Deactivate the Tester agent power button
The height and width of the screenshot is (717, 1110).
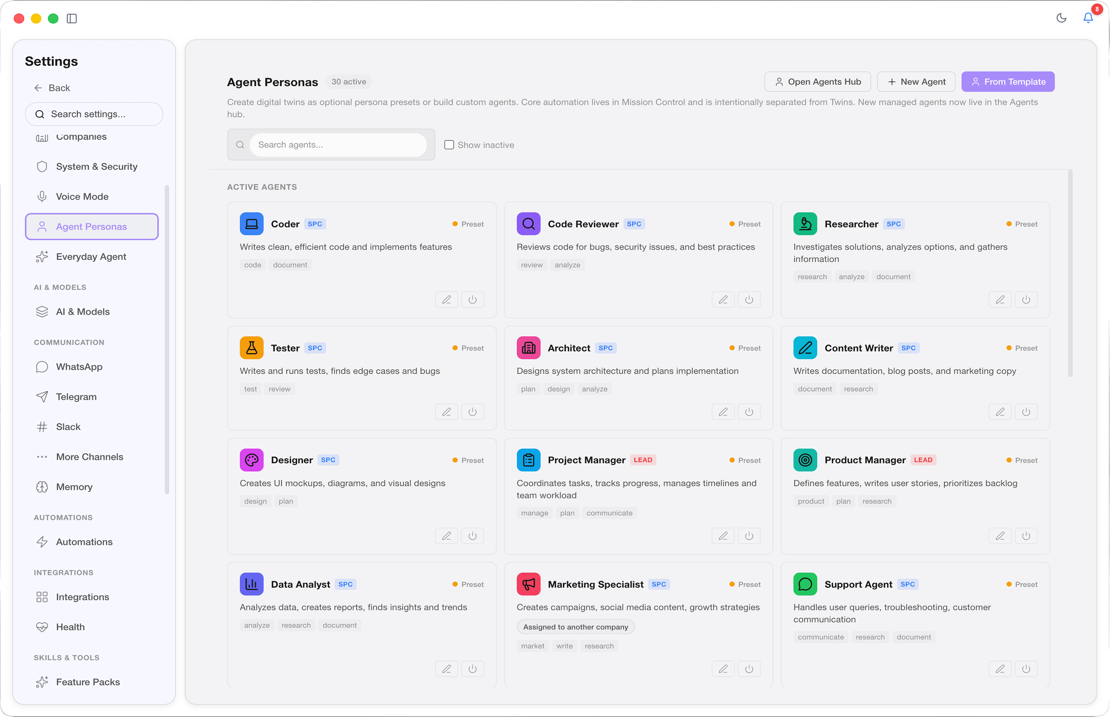(x=472, y=412)
